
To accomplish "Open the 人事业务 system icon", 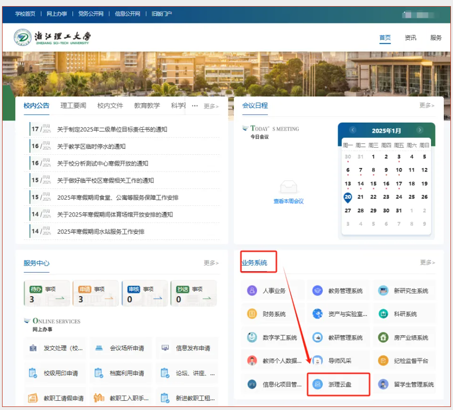I will pyautogui.click(x=252, y=291).
